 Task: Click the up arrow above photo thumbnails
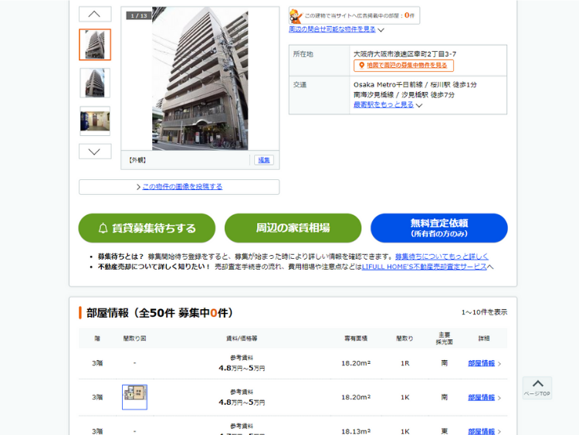95,14
